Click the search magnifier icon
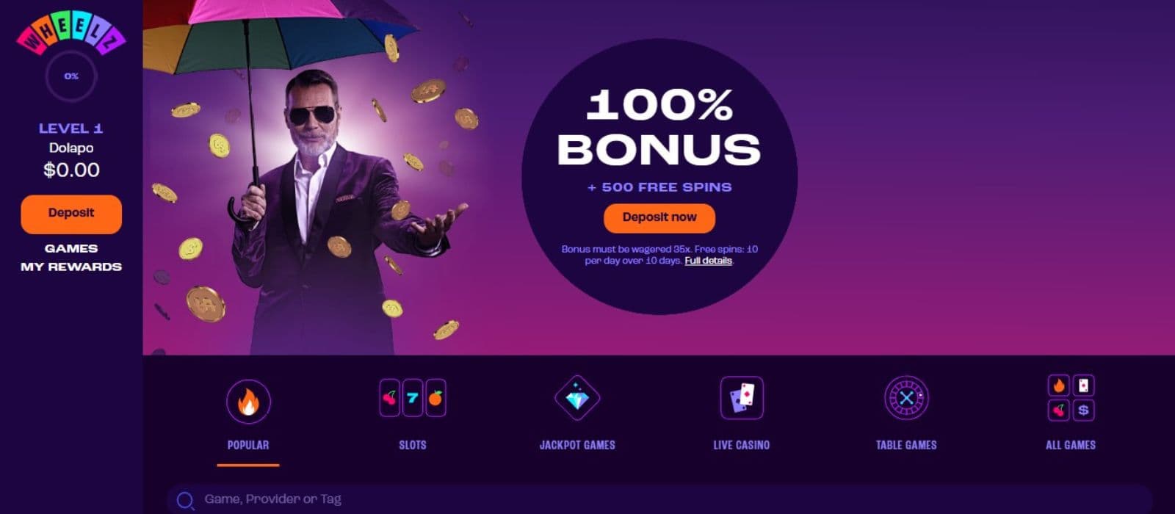Screen dimensions: 1175x514 [x=186, y=501]
